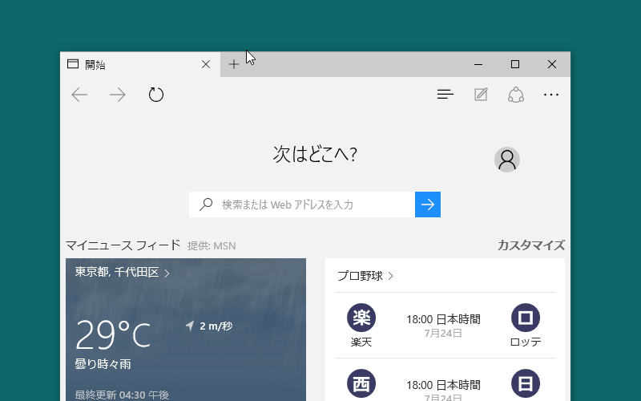Viewport: 641px width, 401px height.
Task: Click the magnifier icon in search box
Action: point(206,205)
